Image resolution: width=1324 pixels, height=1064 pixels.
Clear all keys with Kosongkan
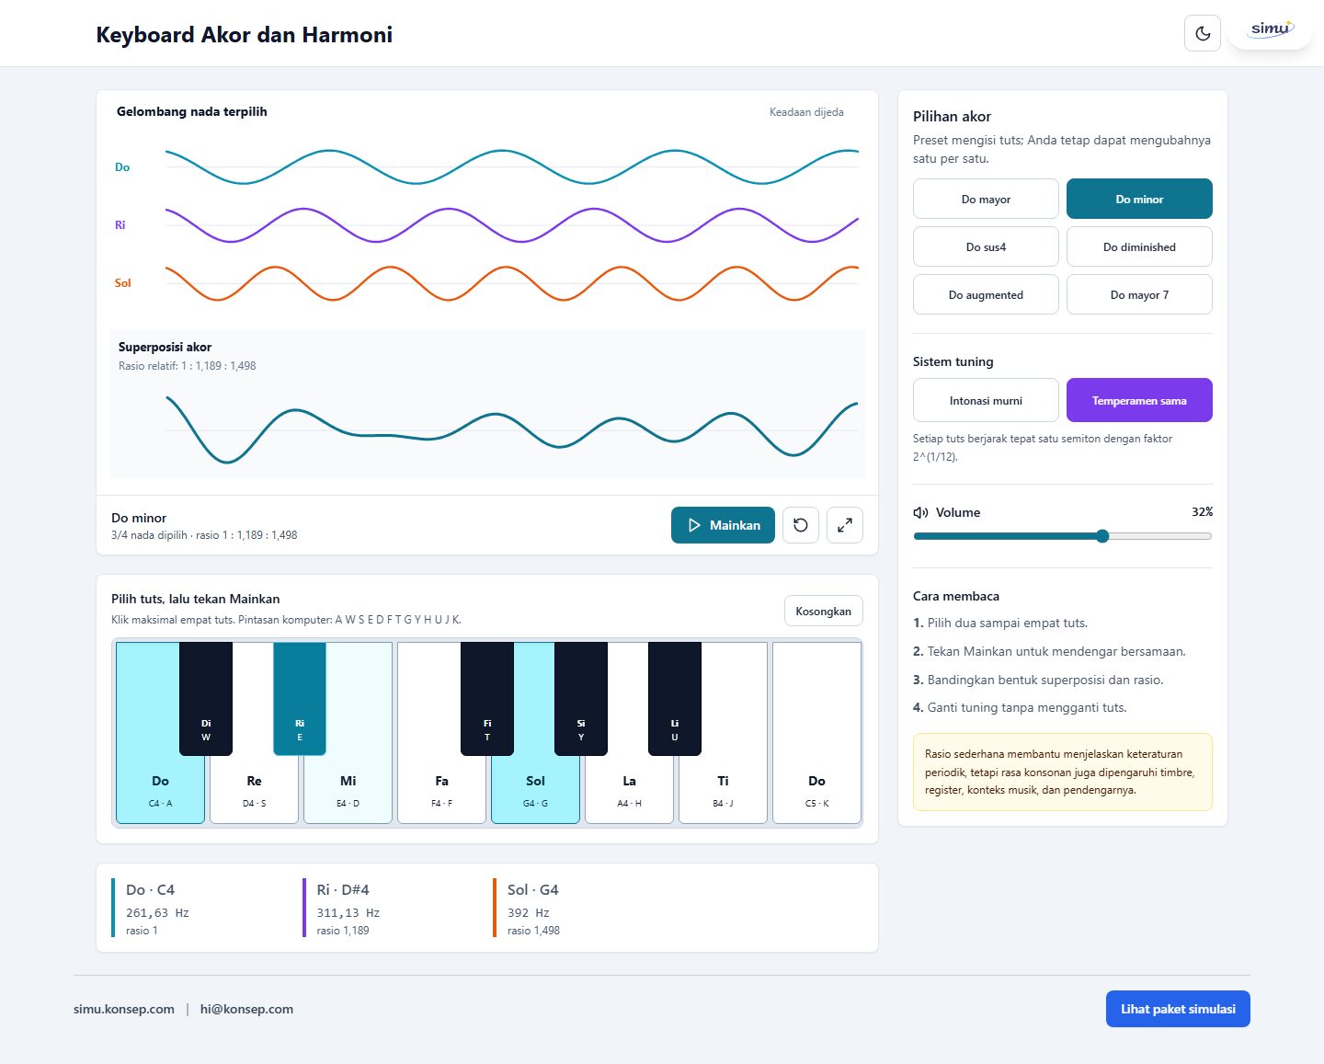tap(823, 611)
